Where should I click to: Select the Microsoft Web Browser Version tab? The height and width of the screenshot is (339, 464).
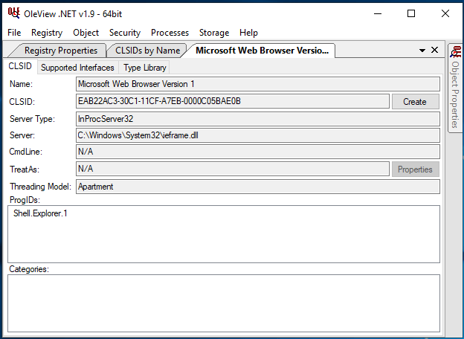tap(262, 51)
